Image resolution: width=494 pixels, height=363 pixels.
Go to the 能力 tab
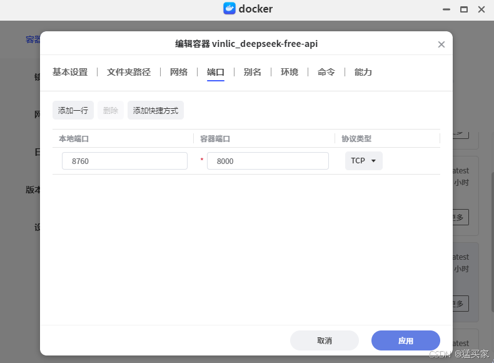click(363, 72)
